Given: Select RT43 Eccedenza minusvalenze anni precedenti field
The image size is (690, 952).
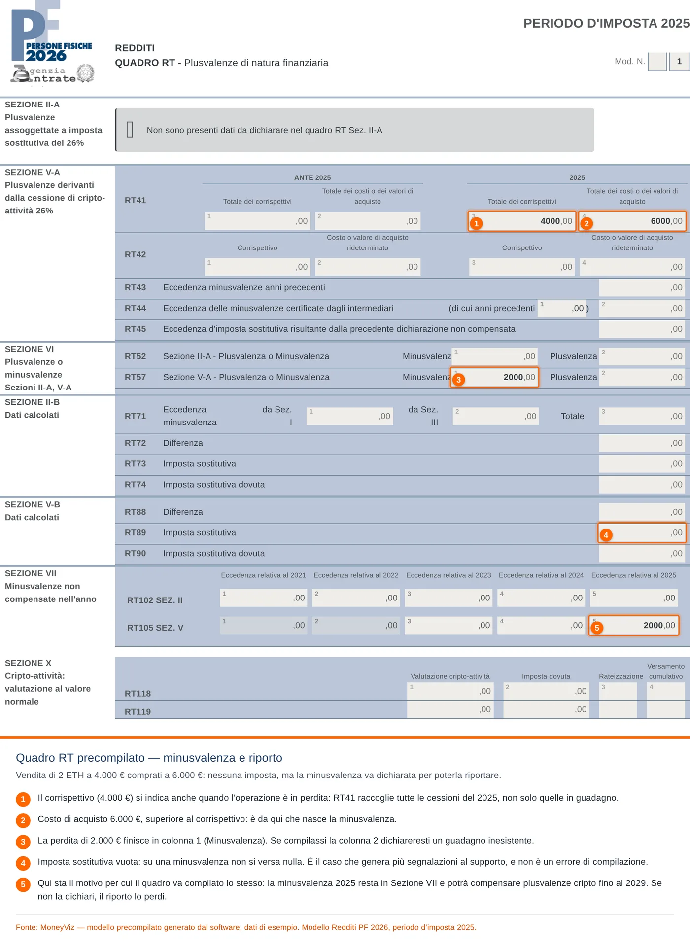Looking at the screenshot, I should (x=642, y=287).
